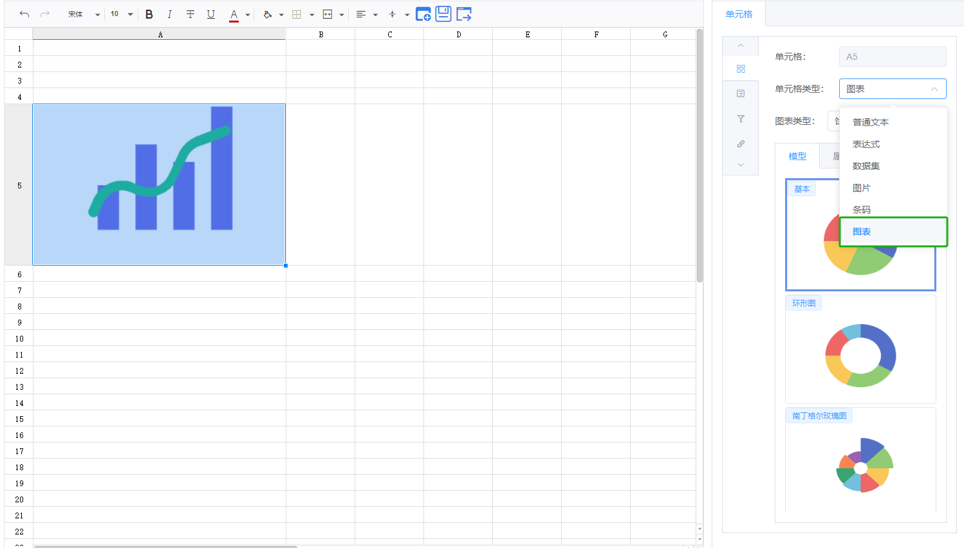Select the 南丁格尔玫瑰图 chart model
Viewport: 964px width, 548px height.
coord(860,461)
